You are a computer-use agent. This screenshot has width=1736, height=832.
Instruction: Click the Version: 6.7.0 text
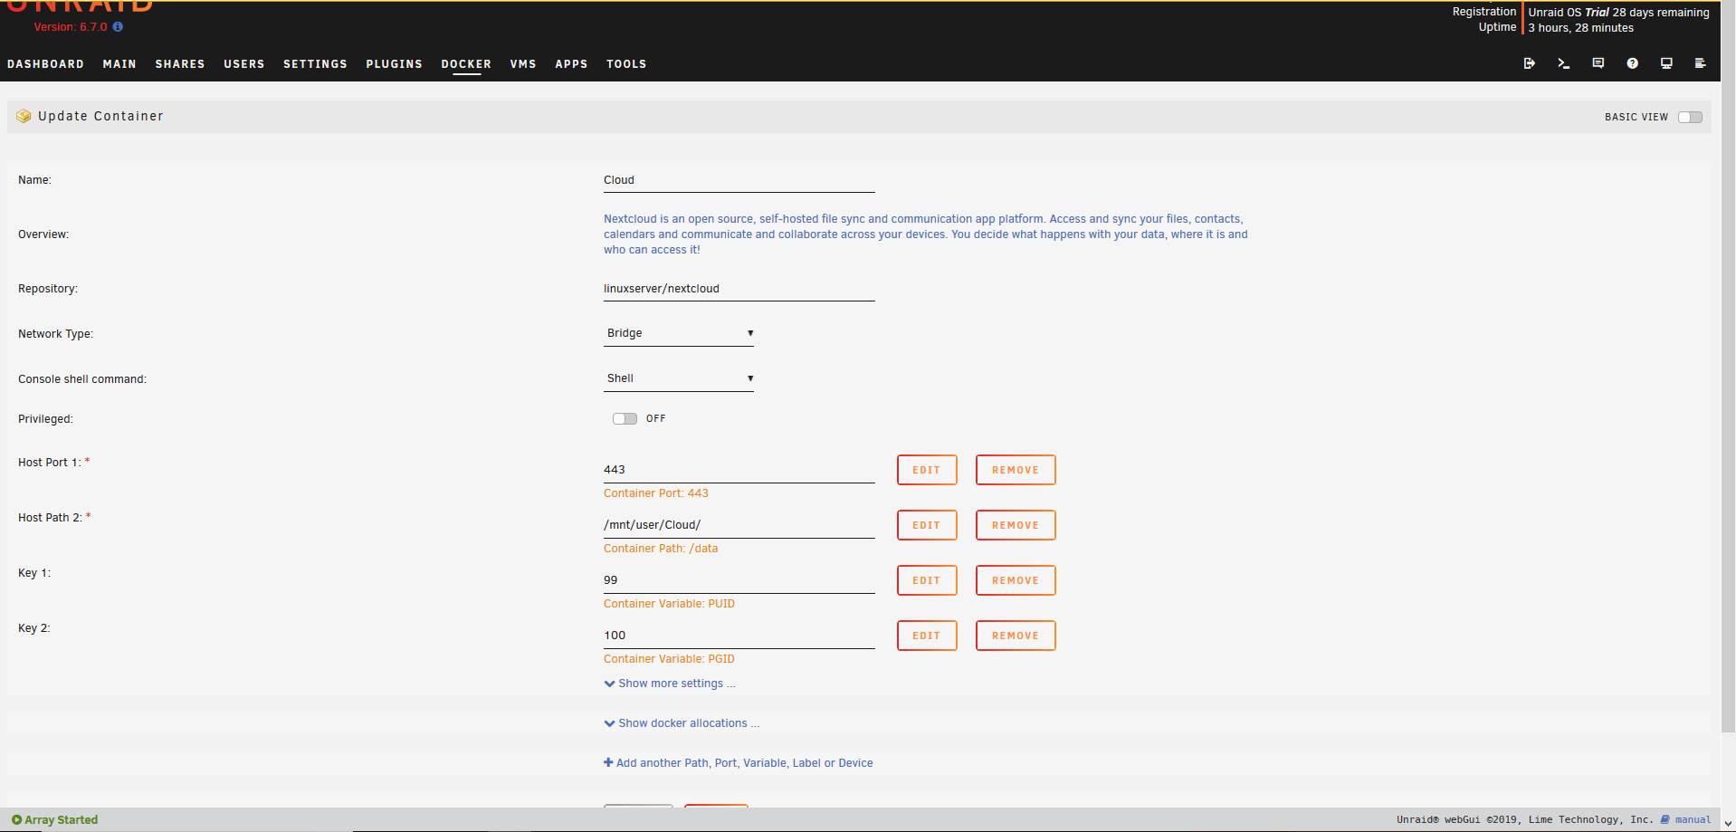[x=71, y=27]
